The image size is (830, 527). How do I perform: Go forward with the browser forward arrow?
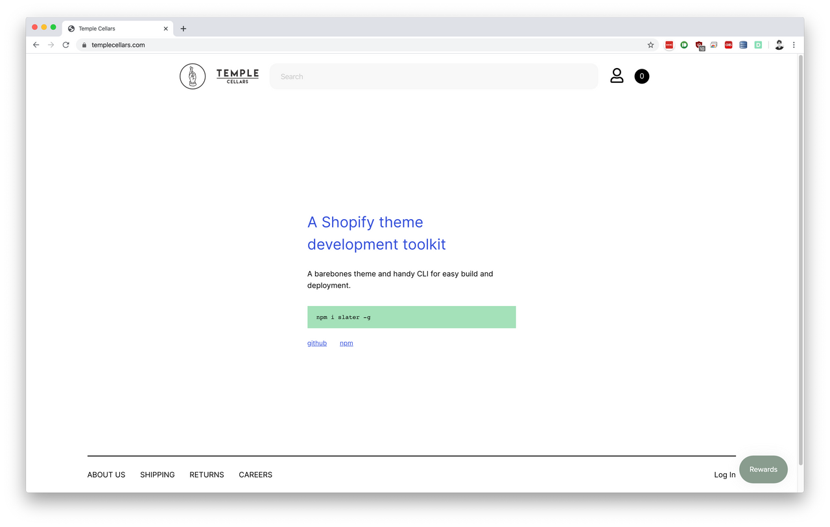[51, 45]
